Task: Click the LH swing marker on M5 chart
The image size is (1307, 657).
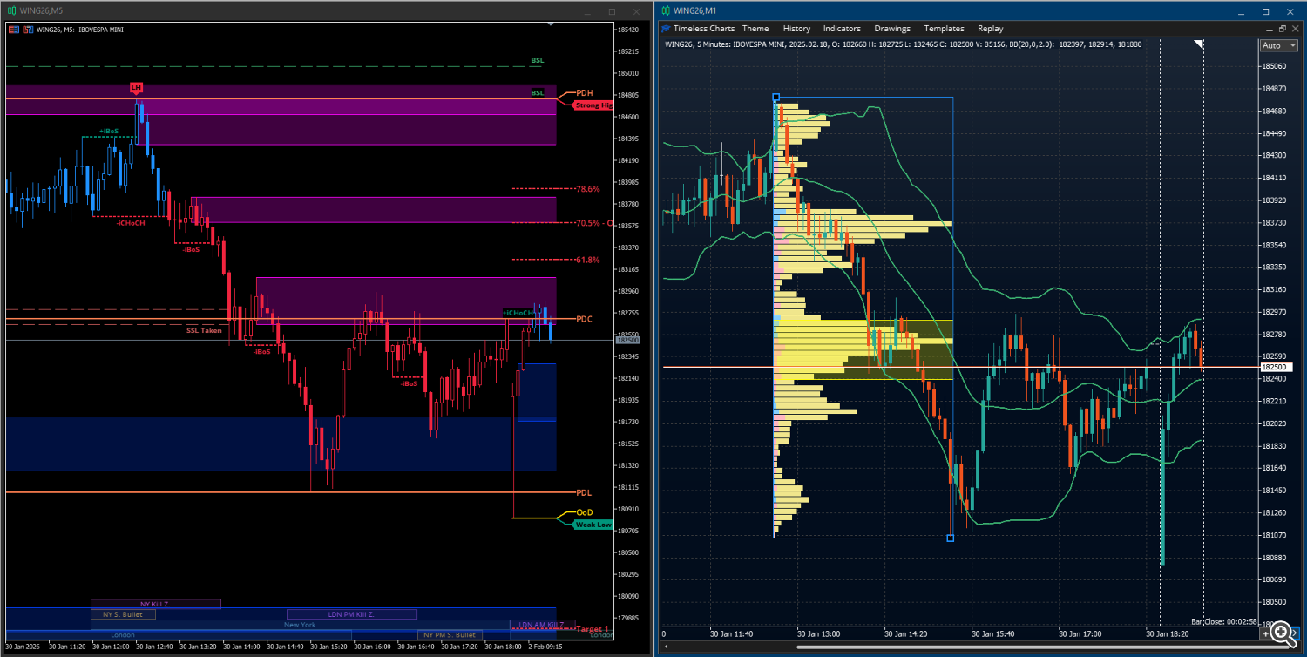Action: (x=135, y=87)
